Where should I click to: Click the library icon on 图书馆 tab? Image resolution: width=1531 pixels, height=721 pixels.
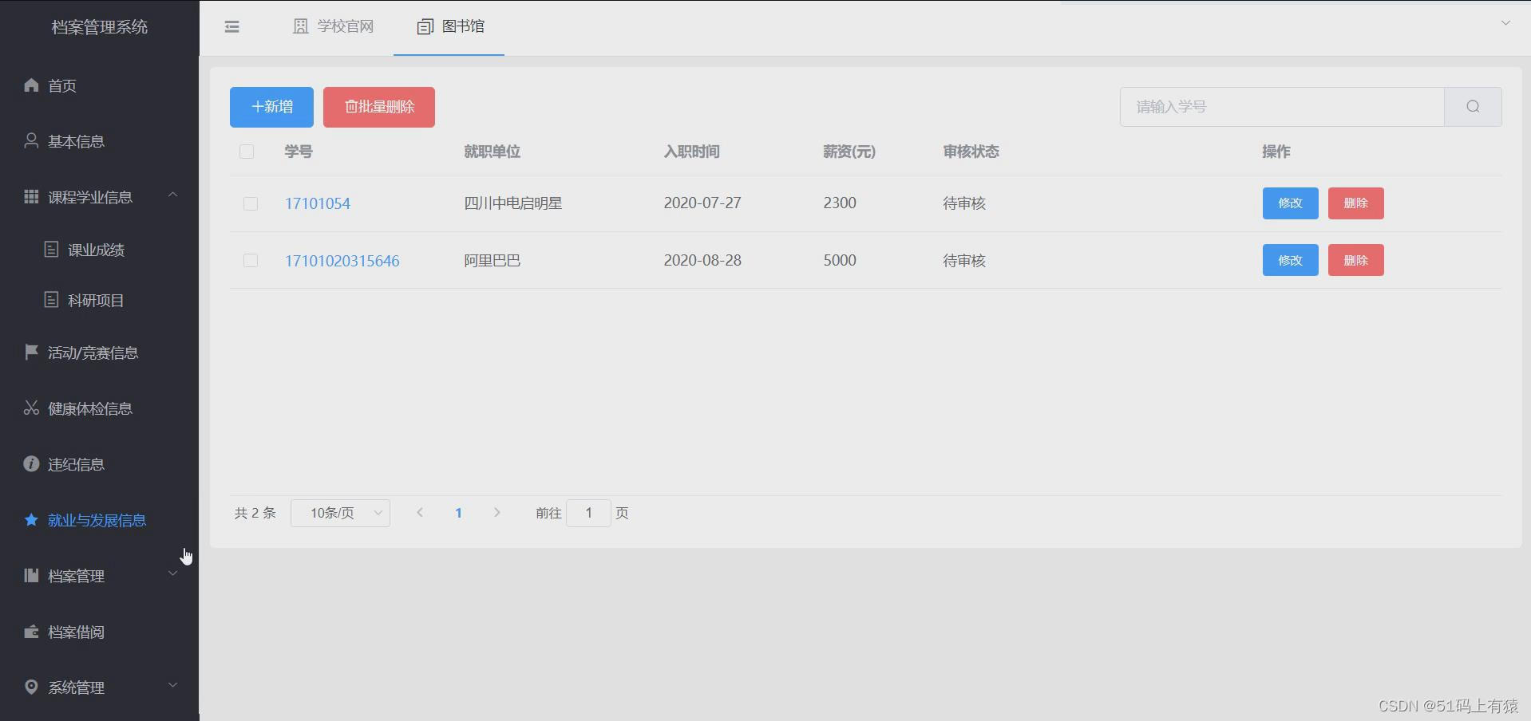(x=425, y=26)
